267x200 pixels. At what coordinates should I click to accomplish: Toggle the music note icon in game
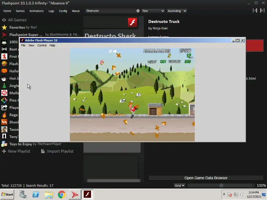click(110, 51)
